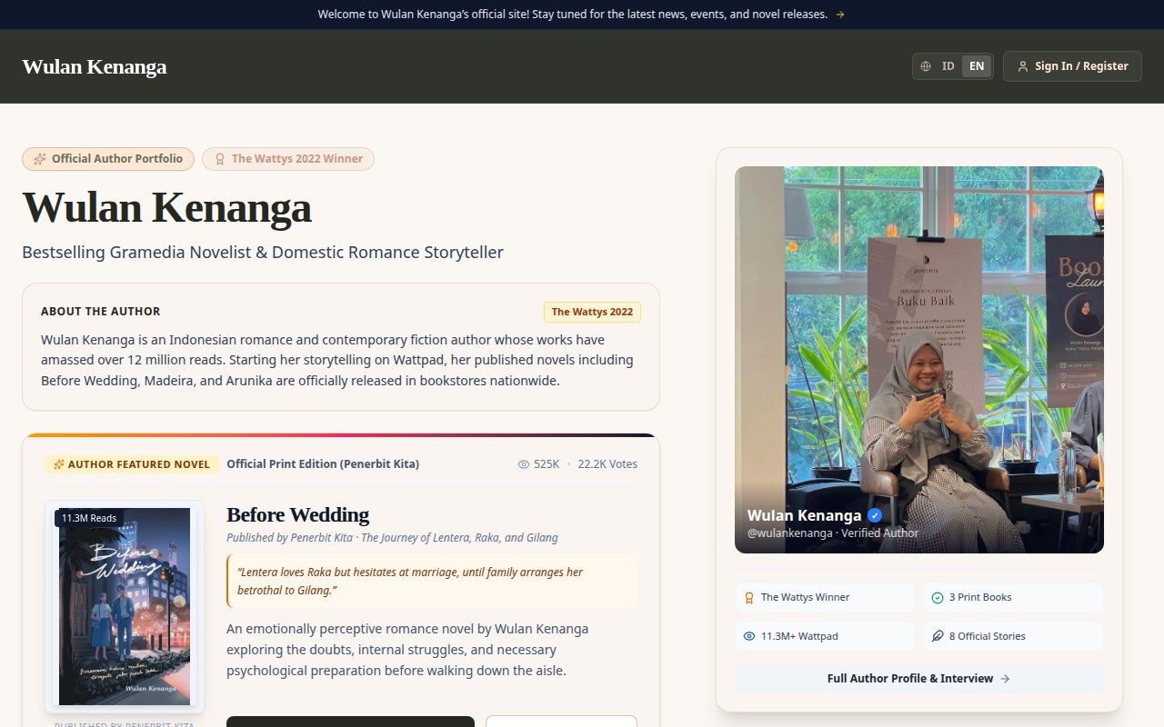Click the globe language icon
Viewport: 1164px width, 727px height.
(926, 66)
